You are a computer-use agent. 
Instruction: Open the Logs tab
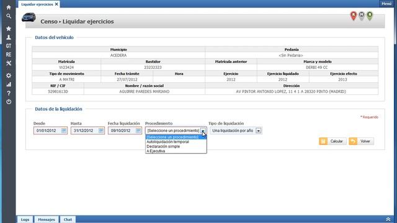coord(25,219)
